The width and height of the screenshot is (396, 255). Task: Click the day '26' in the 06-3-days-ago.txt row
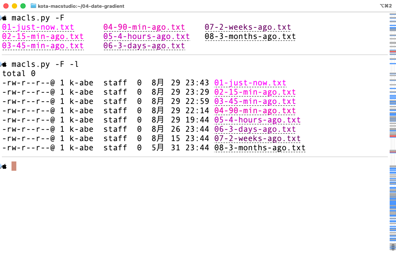tap(176, 130)
